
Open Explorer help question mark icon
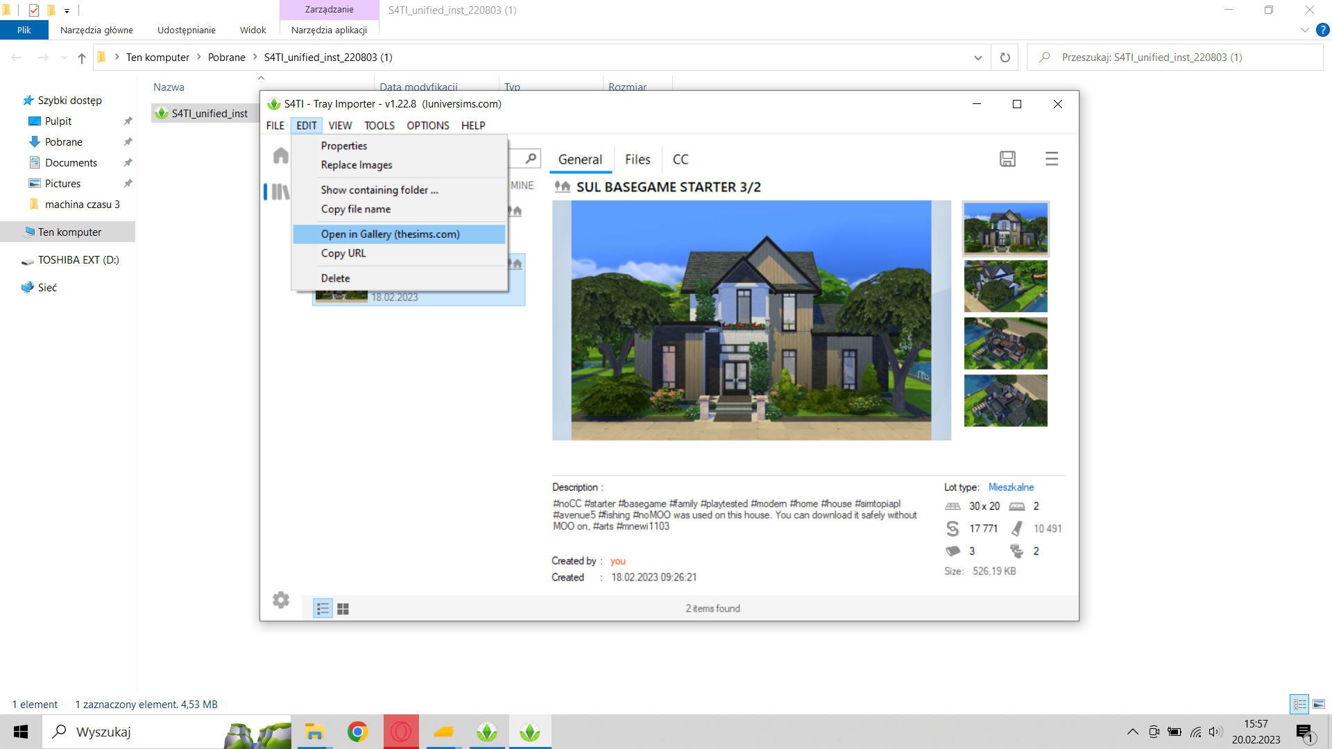point(1322,30)
